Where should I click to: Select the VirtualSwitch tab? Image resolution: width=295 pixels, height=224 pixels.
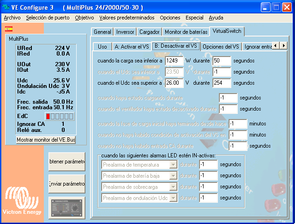pyautogui.click(x=227, y=31)
